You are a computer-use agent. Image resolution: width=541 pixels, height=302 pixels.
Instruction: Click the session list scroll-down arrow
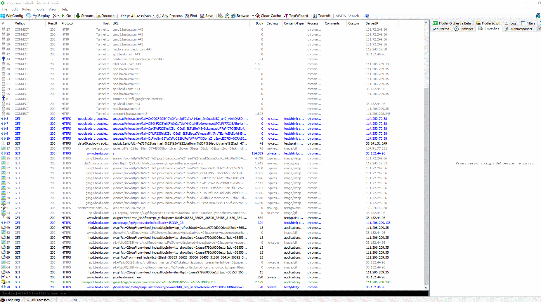[x=426, y=287]
